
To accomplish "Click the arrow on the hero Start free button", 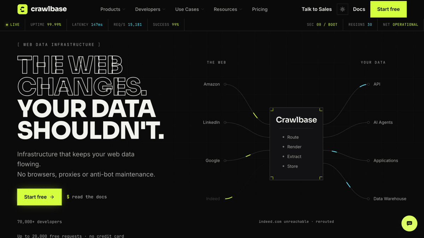I will (52, 197).
